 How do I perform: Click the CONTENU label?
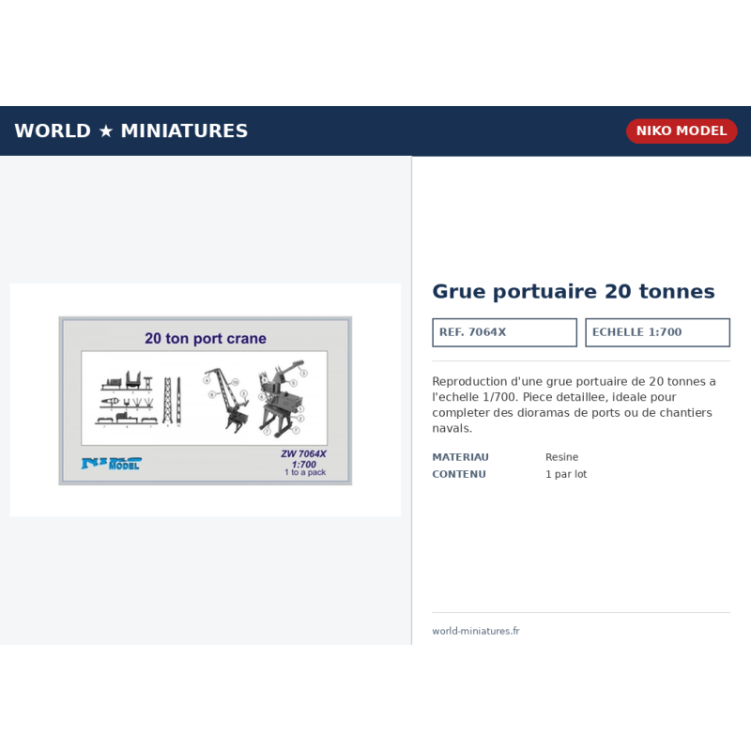tap(459, 474)
